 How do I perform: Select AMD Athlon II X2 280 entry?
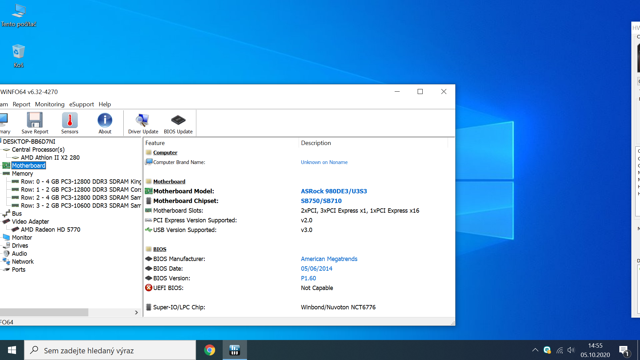pos(50,158)
